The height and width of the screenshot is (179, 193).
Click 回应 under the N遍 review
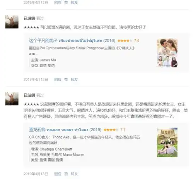pyautogui.click(x=58, y=79)
